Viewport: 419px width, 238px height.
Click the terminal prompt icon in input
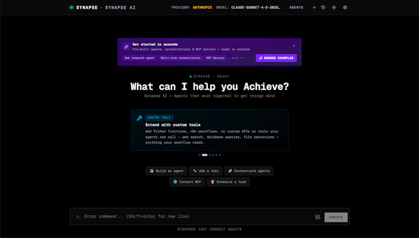point(78,217)
